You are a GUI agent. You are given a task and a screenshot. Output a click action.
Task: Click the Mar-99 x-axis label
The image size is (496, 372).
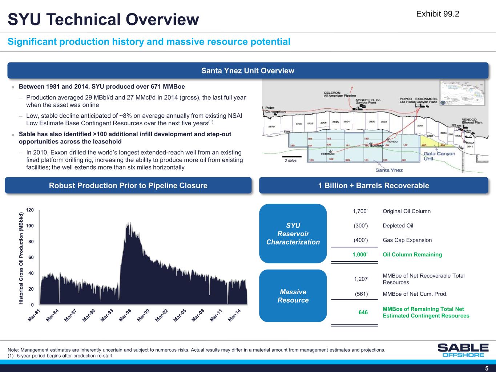(143, 315)
